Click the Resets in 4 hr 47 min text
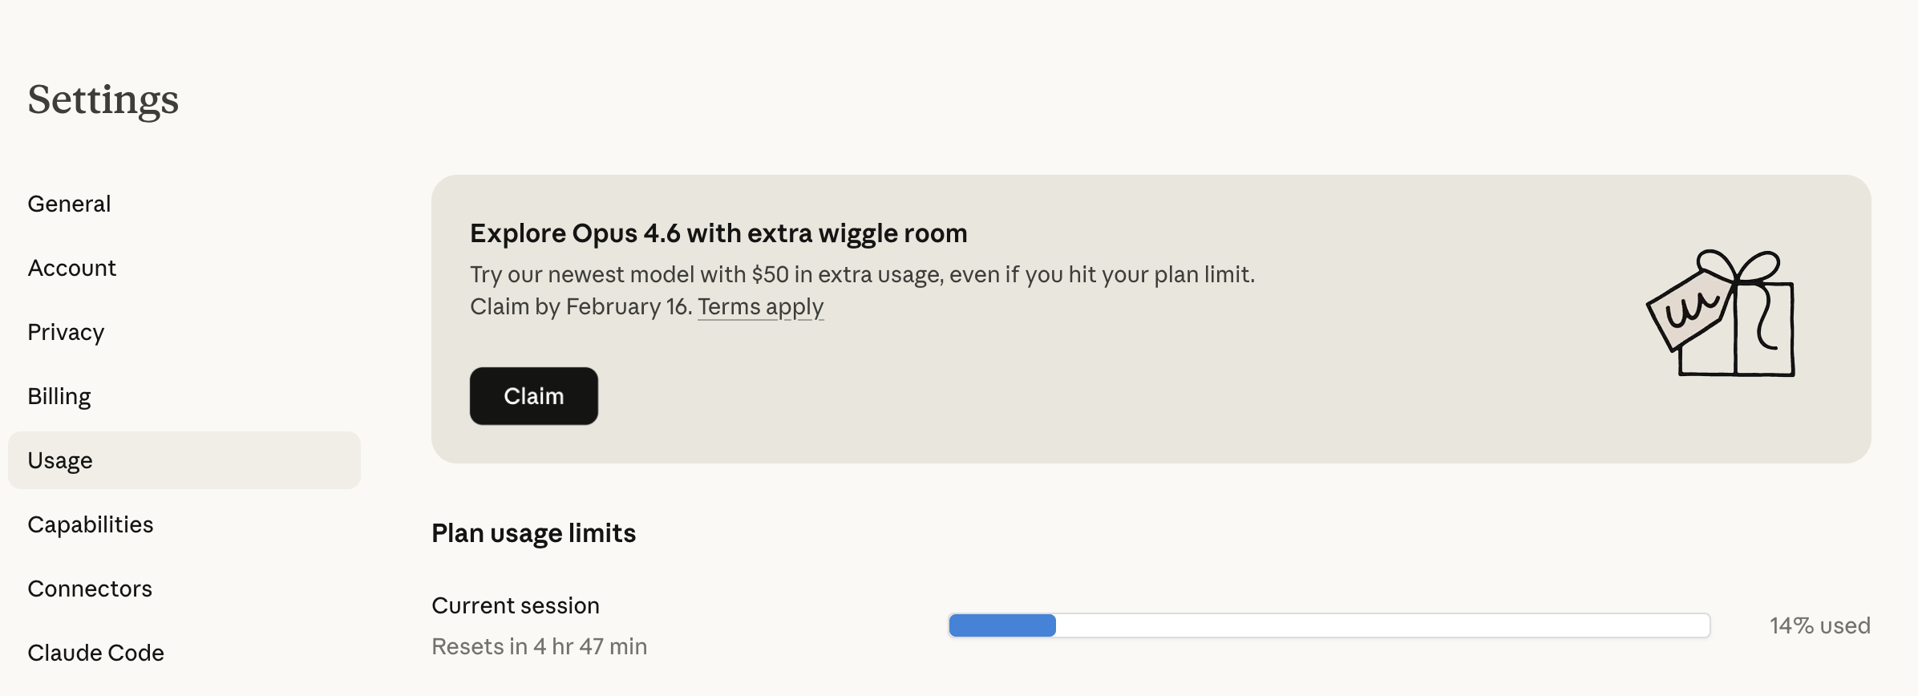The width and height of the screenshot is (1918, 696). click(x=539, y=646)
